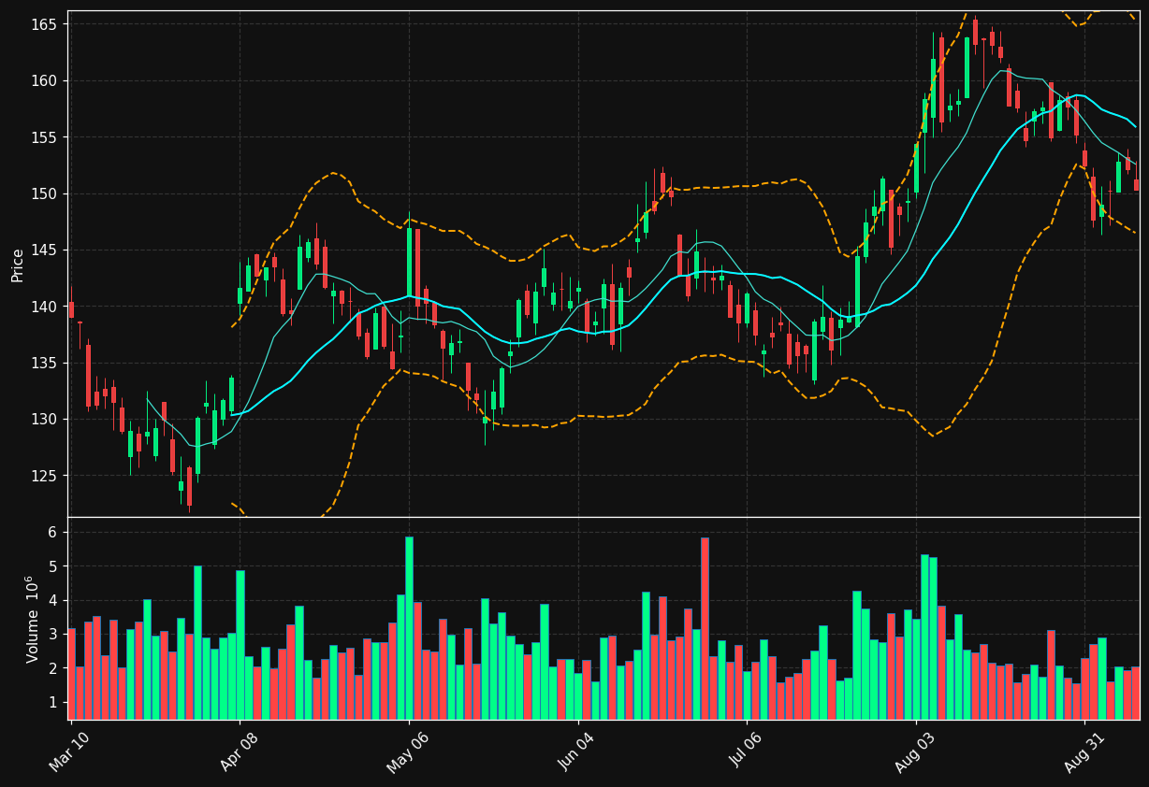This screenshot has width=1149, height=787.
Task: Select the 135 price tick label
Action: click(42, 363)
